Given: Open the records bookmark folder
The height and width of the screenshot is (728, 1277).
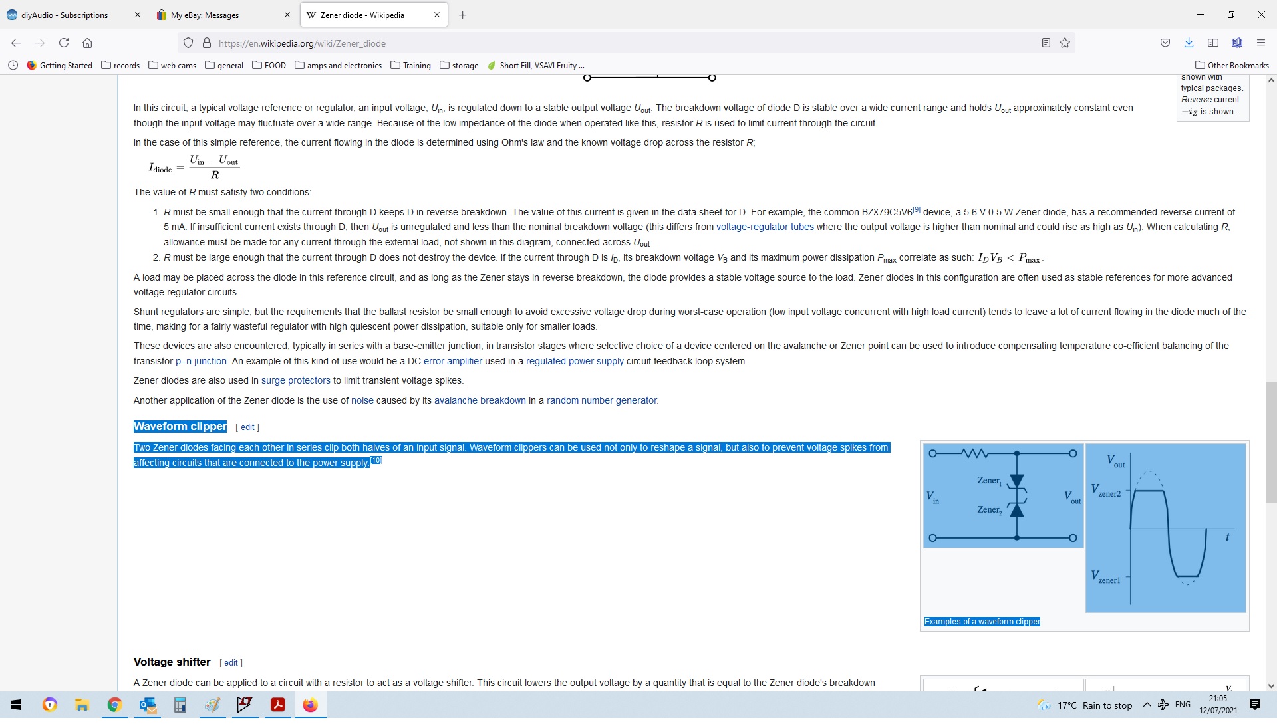Looking at the screenshot, I should 120,65.
